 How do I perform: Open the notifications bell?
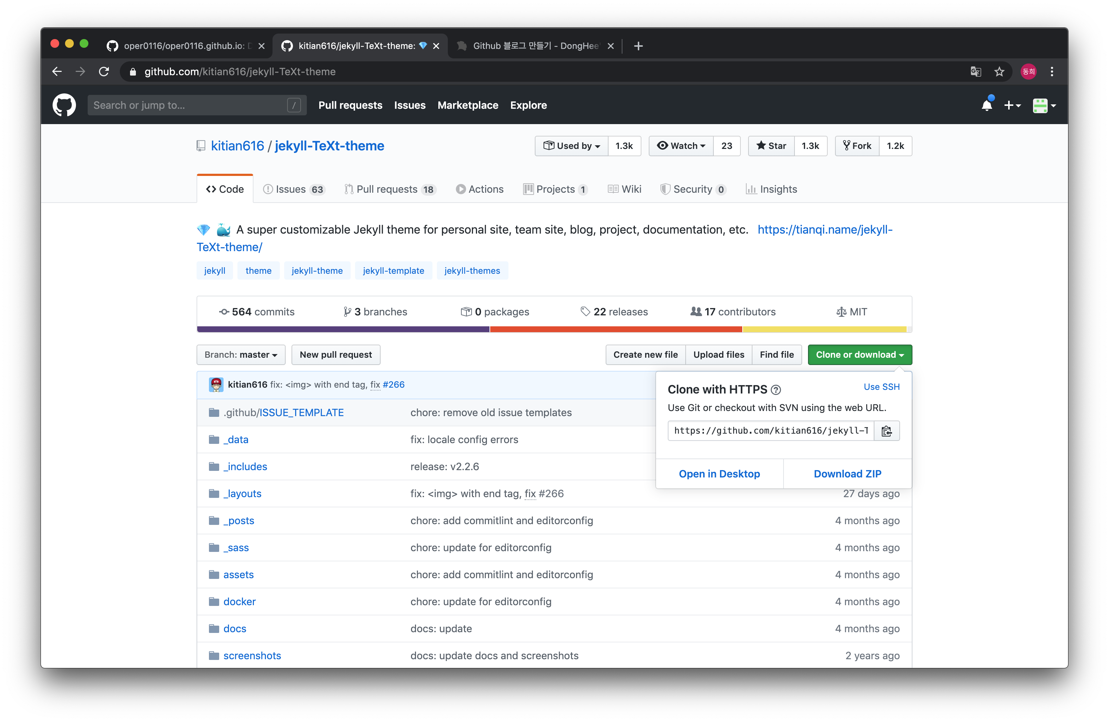[x=987, y=105]
